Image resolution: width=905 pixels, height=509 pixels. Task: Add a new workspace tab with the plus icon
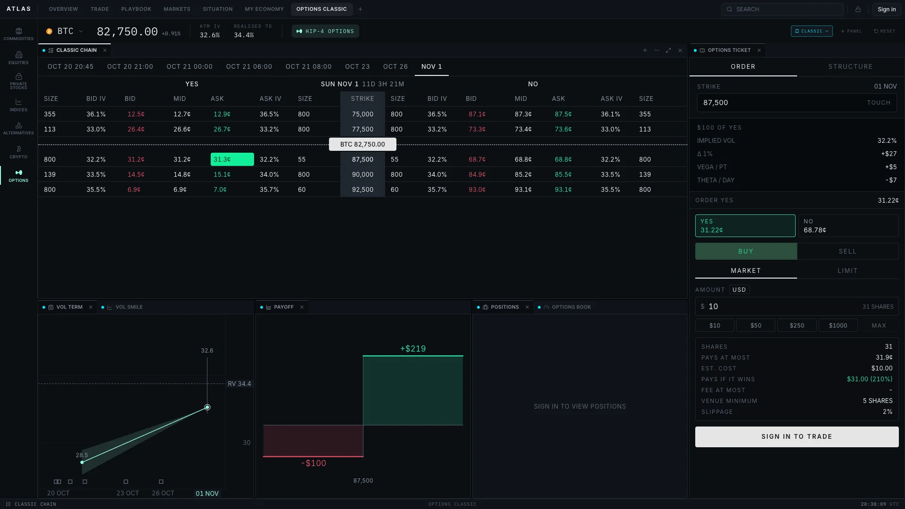pos(360,9)
